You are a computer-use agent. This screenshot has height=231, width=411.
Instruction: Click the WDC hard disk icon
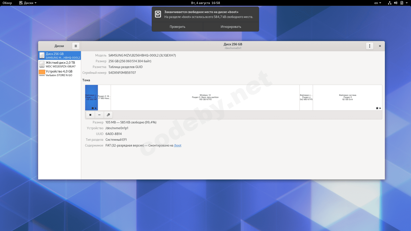[42, 64]
